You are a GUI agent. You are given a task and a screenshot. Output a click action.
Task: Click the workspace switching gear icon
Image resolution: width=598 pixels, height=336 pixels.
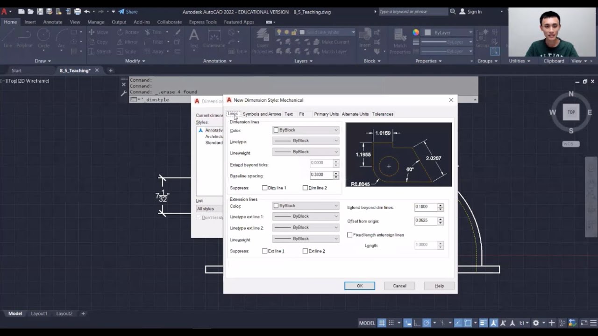[x=536, y=323]
